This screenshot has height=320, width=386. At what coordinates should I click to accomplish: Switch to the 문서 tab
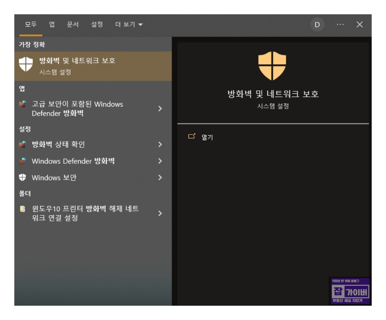73,24
